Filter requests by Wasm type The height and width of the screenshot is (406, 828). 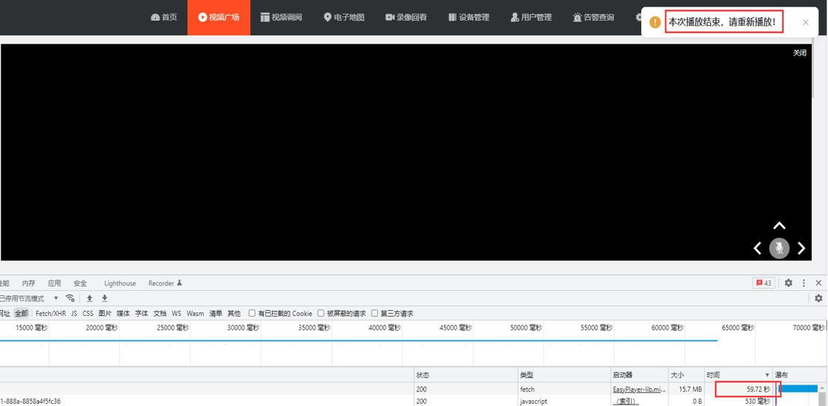195,313
